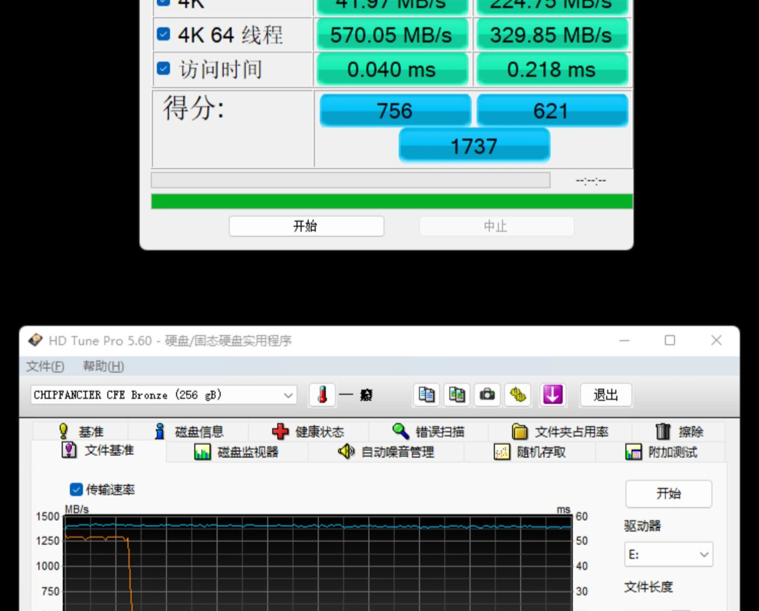Switch to the 错误扫描 tab
The image size is (759, 611).
point(429,431)
